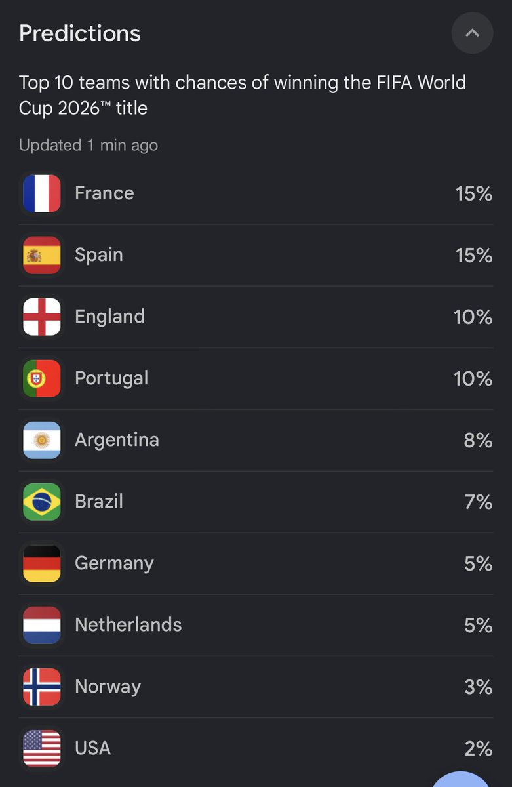
Task: Tap the Spain flag icon
Action: (42, 255)
